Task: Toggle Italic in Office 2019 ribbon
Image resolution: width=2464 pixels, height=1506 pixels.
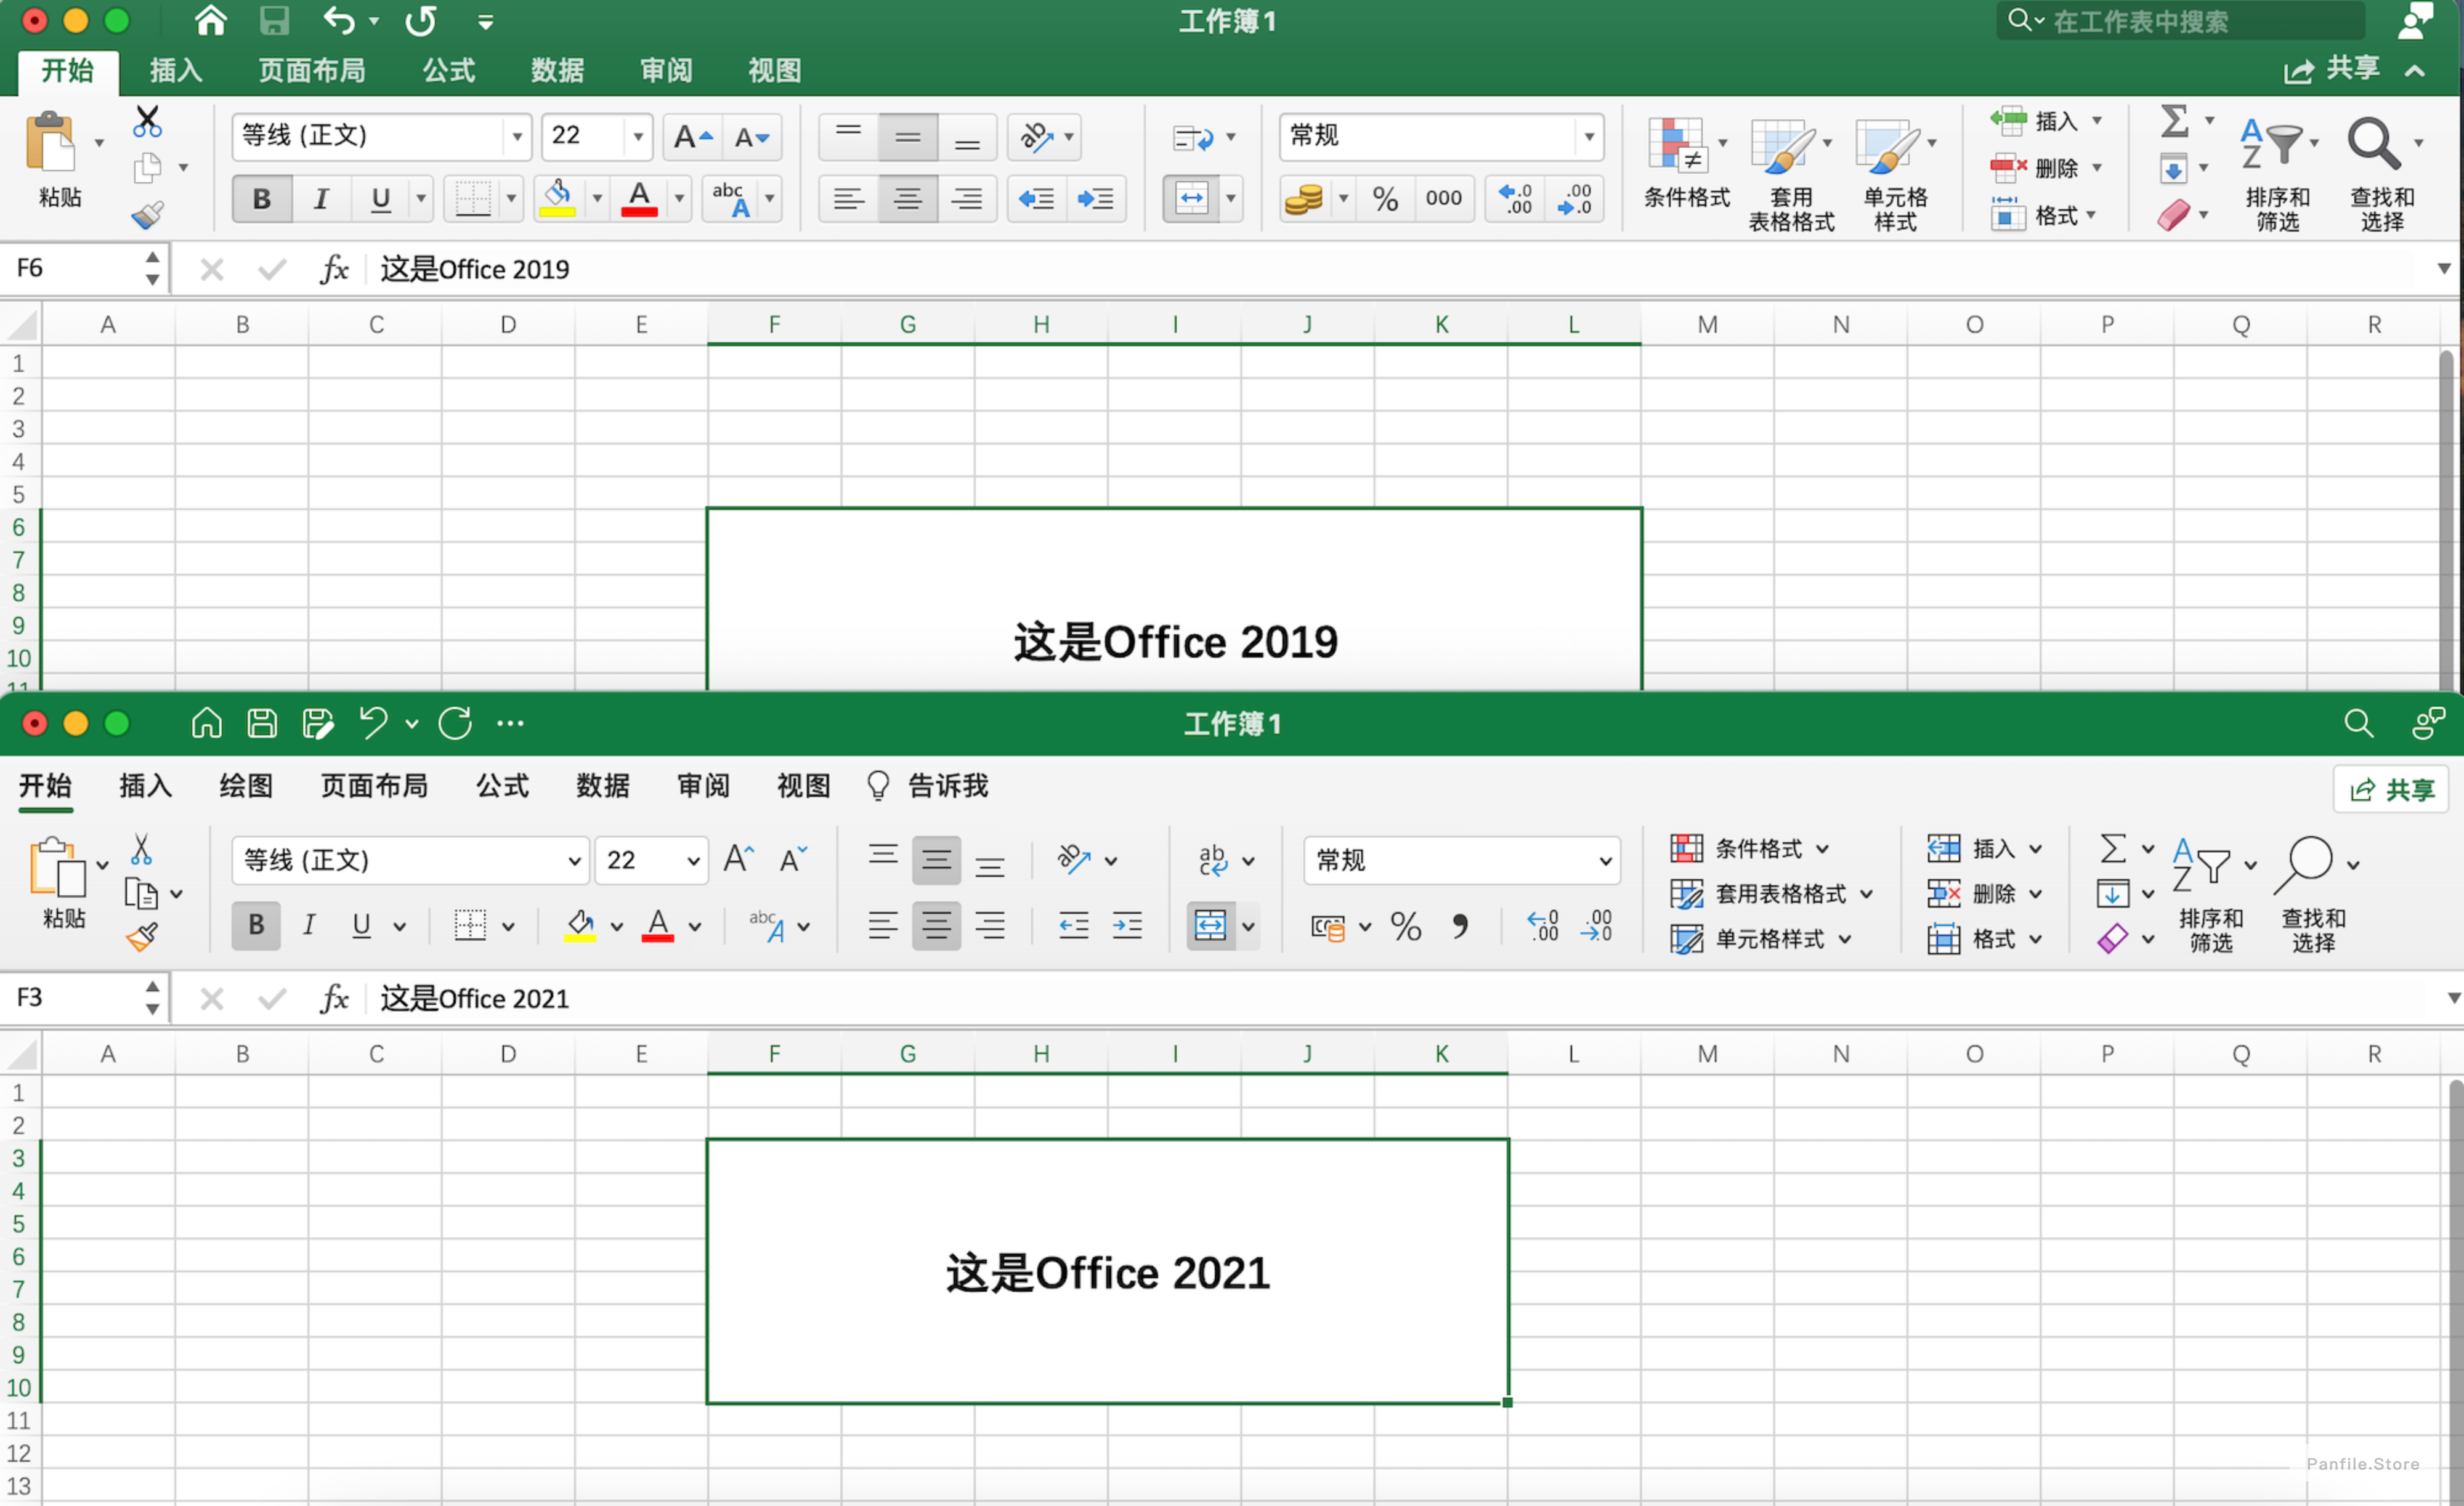Action: (x=321, y=199)
